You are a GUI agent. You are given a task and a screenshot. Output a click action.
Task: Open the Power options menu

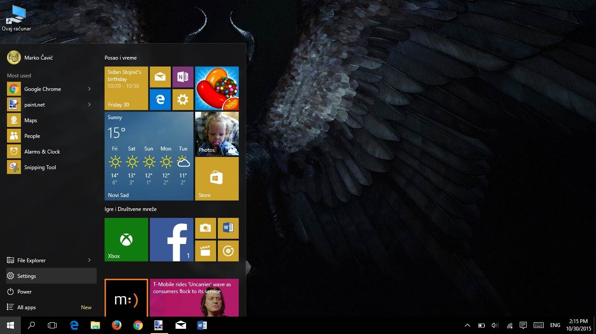click(x=24, y=292)
